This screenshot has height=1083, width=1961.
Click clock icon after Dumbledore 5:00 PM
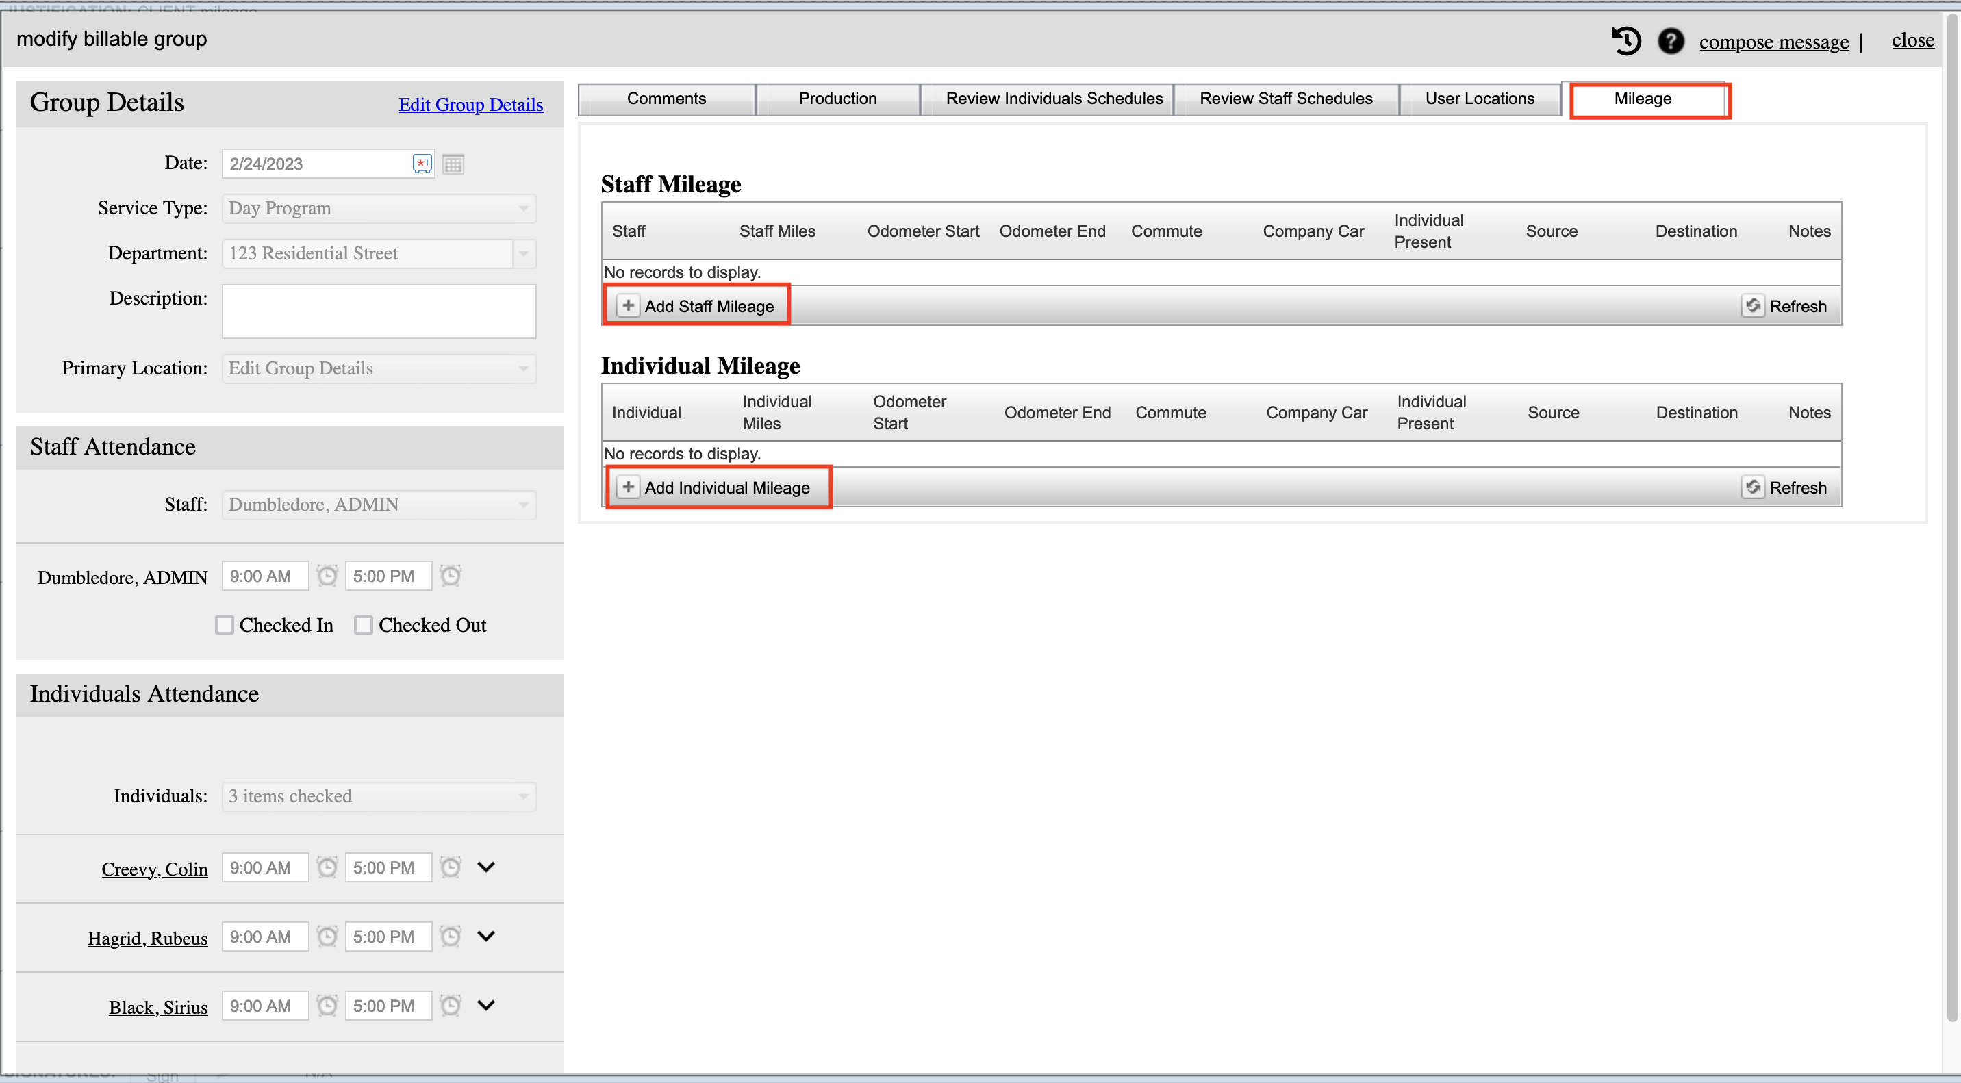pos(451,575)
